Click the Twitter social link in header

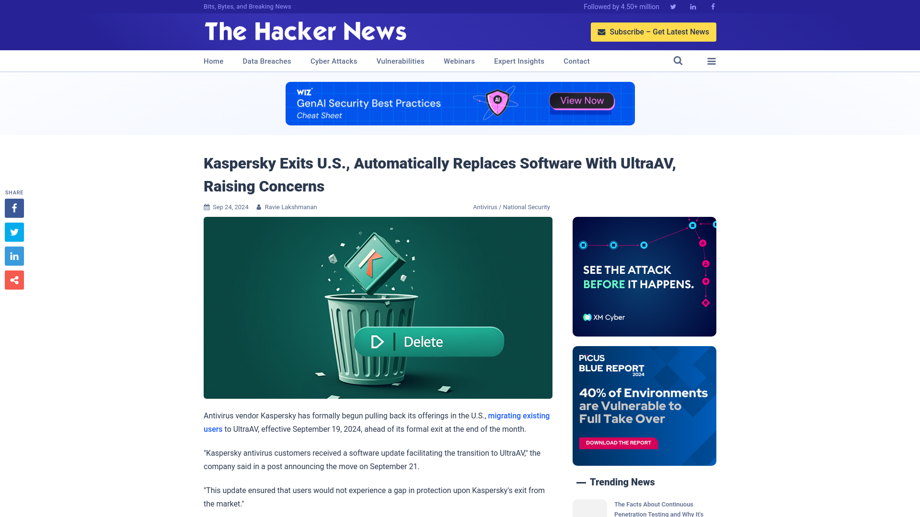pos(673,6)
